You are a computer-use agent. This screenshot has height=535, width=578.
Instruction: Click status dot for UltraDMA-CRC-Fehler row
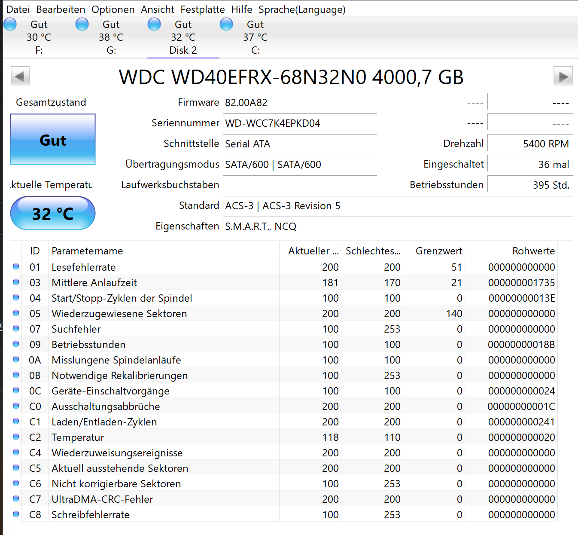click(16, 498)
